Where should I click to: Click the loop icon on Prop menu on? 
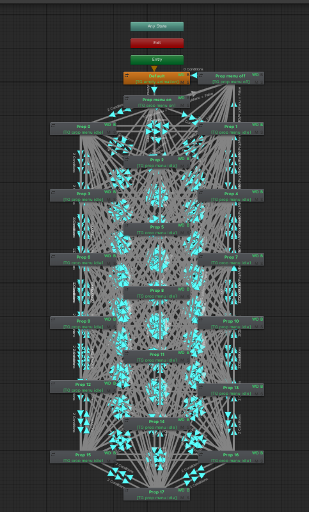coord(127,99)
